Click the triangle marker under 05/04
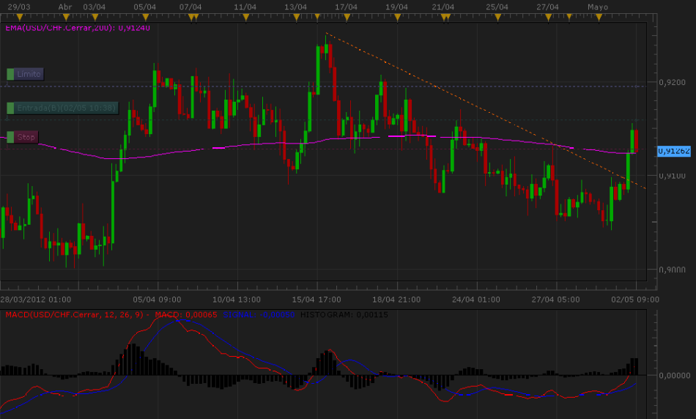696x419 pixels. coord(144,17)
